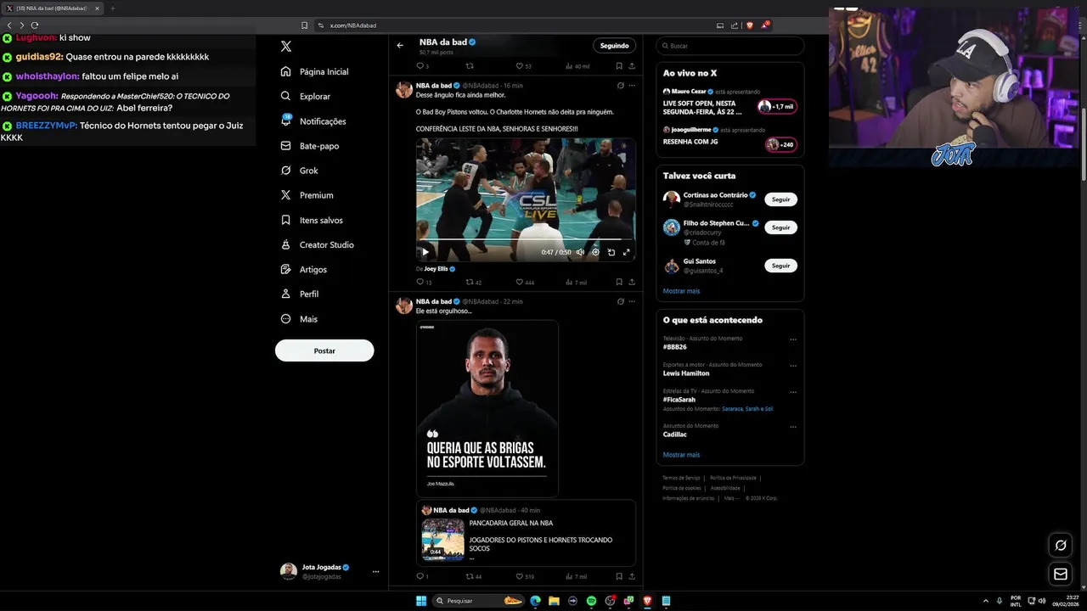1087x611 pixels.
Task: Open Perfil in the sidebar
Action: (300, 294)
